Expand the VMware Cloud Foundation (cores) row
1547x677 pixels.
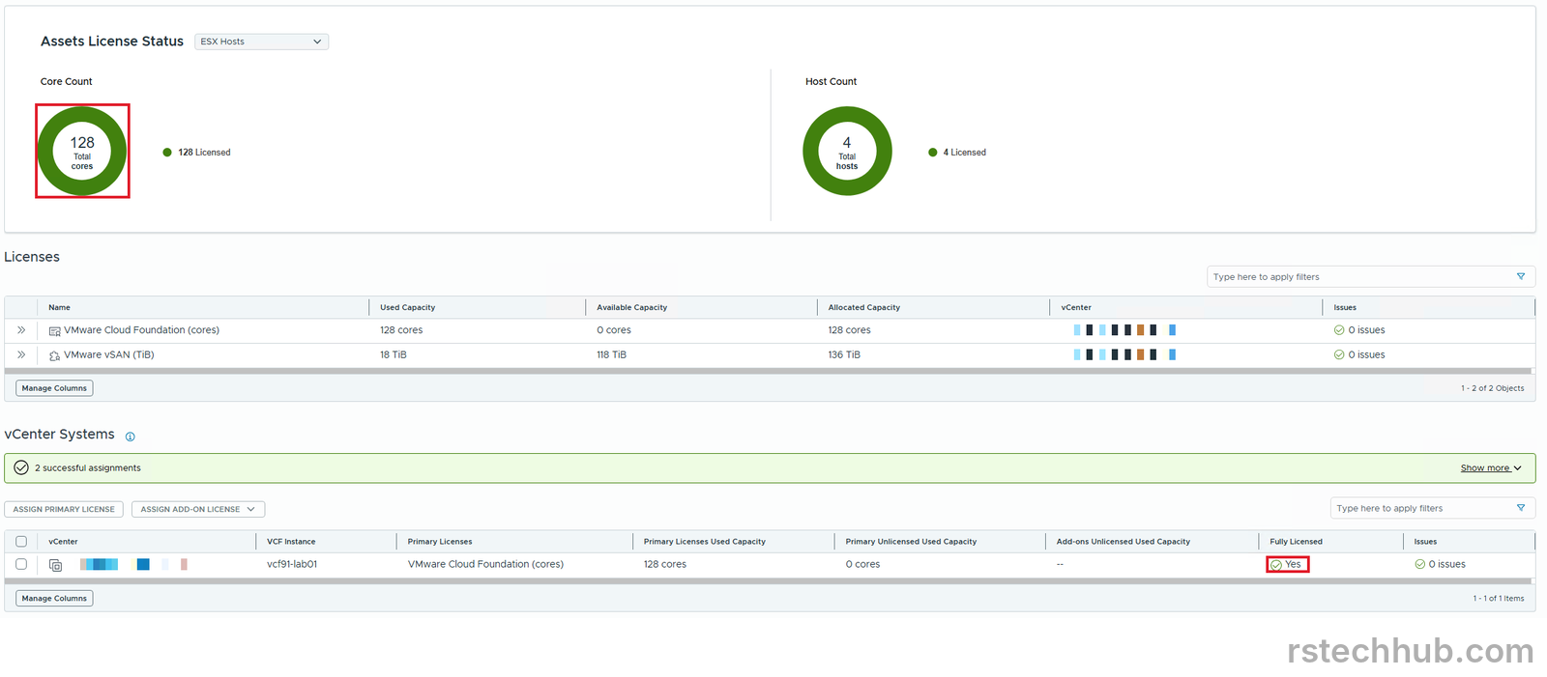(21, 330)
